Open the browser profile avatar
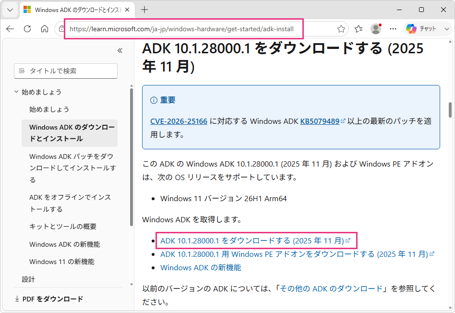This screenshot has width=455, height=313. pos(376,29)
